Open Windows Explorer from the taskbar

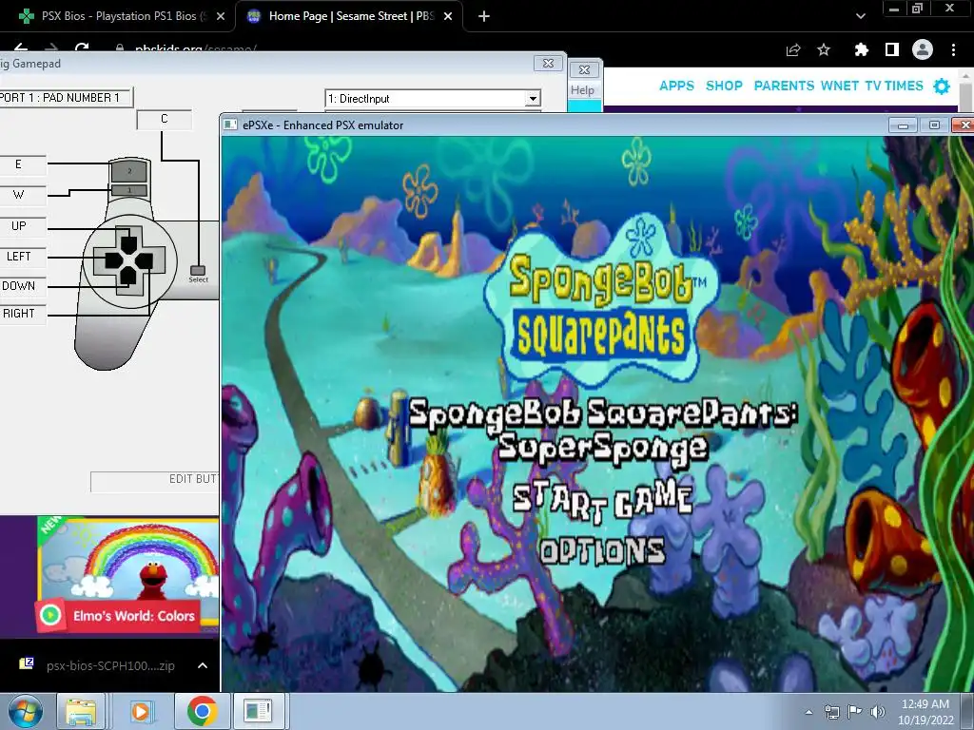point(81,711)
